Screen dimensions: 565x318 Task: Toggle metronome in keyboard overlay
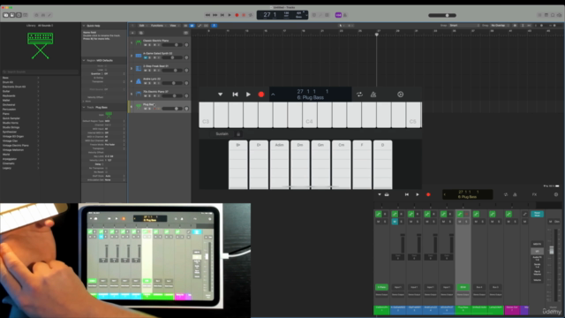click(373, 95)
